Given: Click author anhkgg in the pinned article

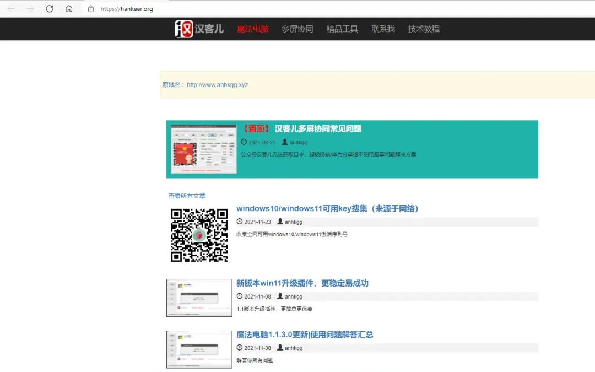Looking at the screenshot, I should click(x=298, y=142).
